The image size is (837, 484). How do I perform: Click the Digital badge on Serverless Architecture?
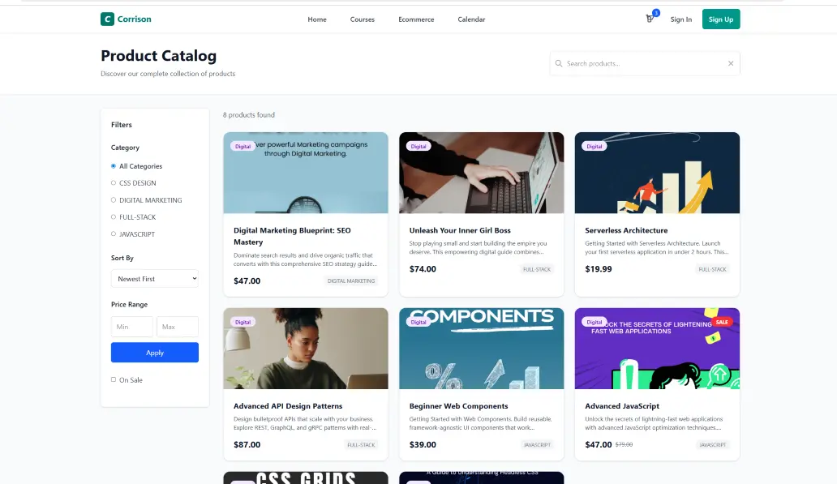coord(594,146)
